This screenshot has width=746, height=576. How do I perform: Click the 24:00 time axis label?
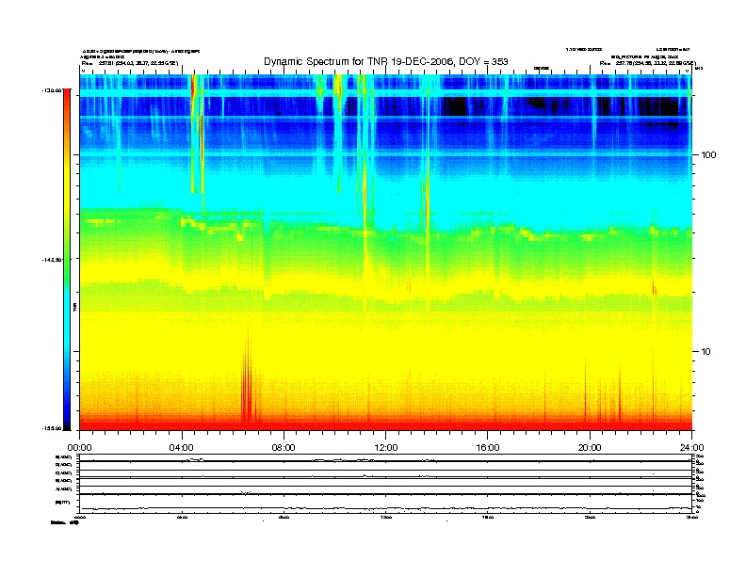(x=691, y=448)
